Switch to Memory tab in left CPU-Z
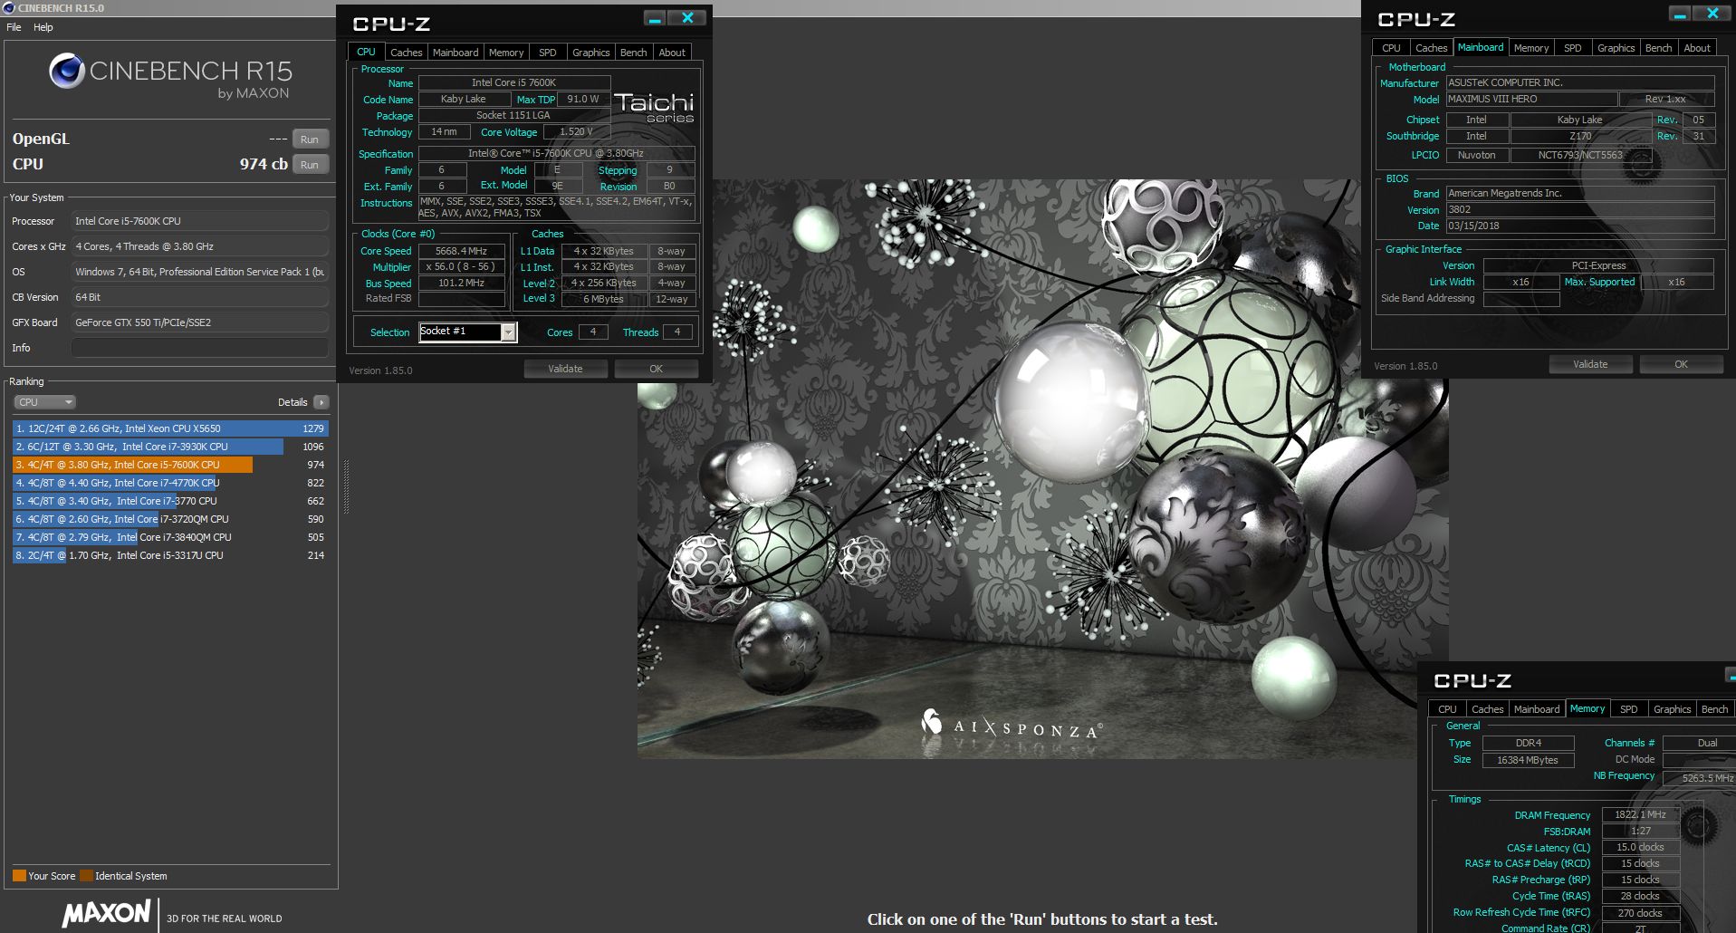The width and height of the screenshot is (1736, 933). tap(506, 53)
